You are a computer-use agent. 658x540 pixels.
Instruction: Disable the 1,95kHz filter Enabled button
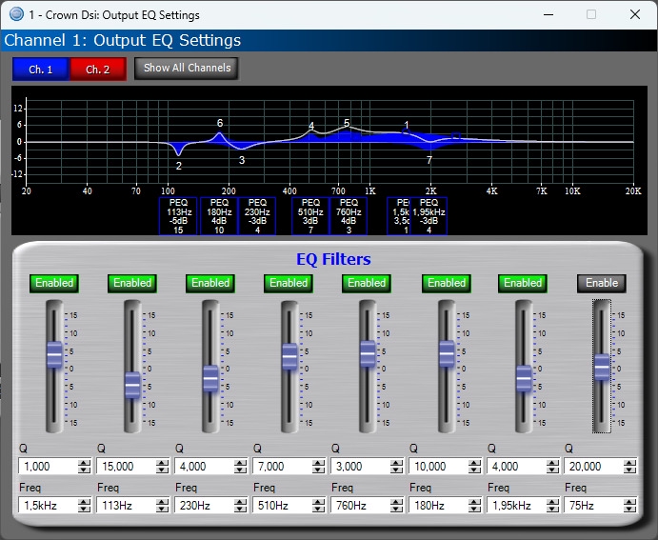(x=523, y=283)
